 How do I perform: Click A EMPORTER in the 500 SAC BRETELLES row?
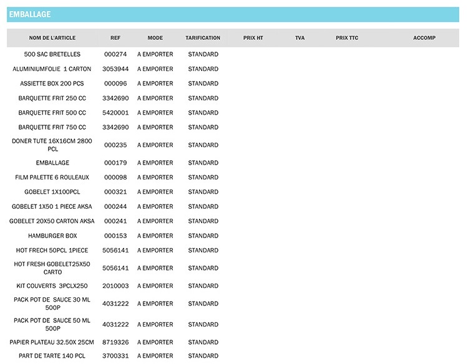(x=155, y=54)
